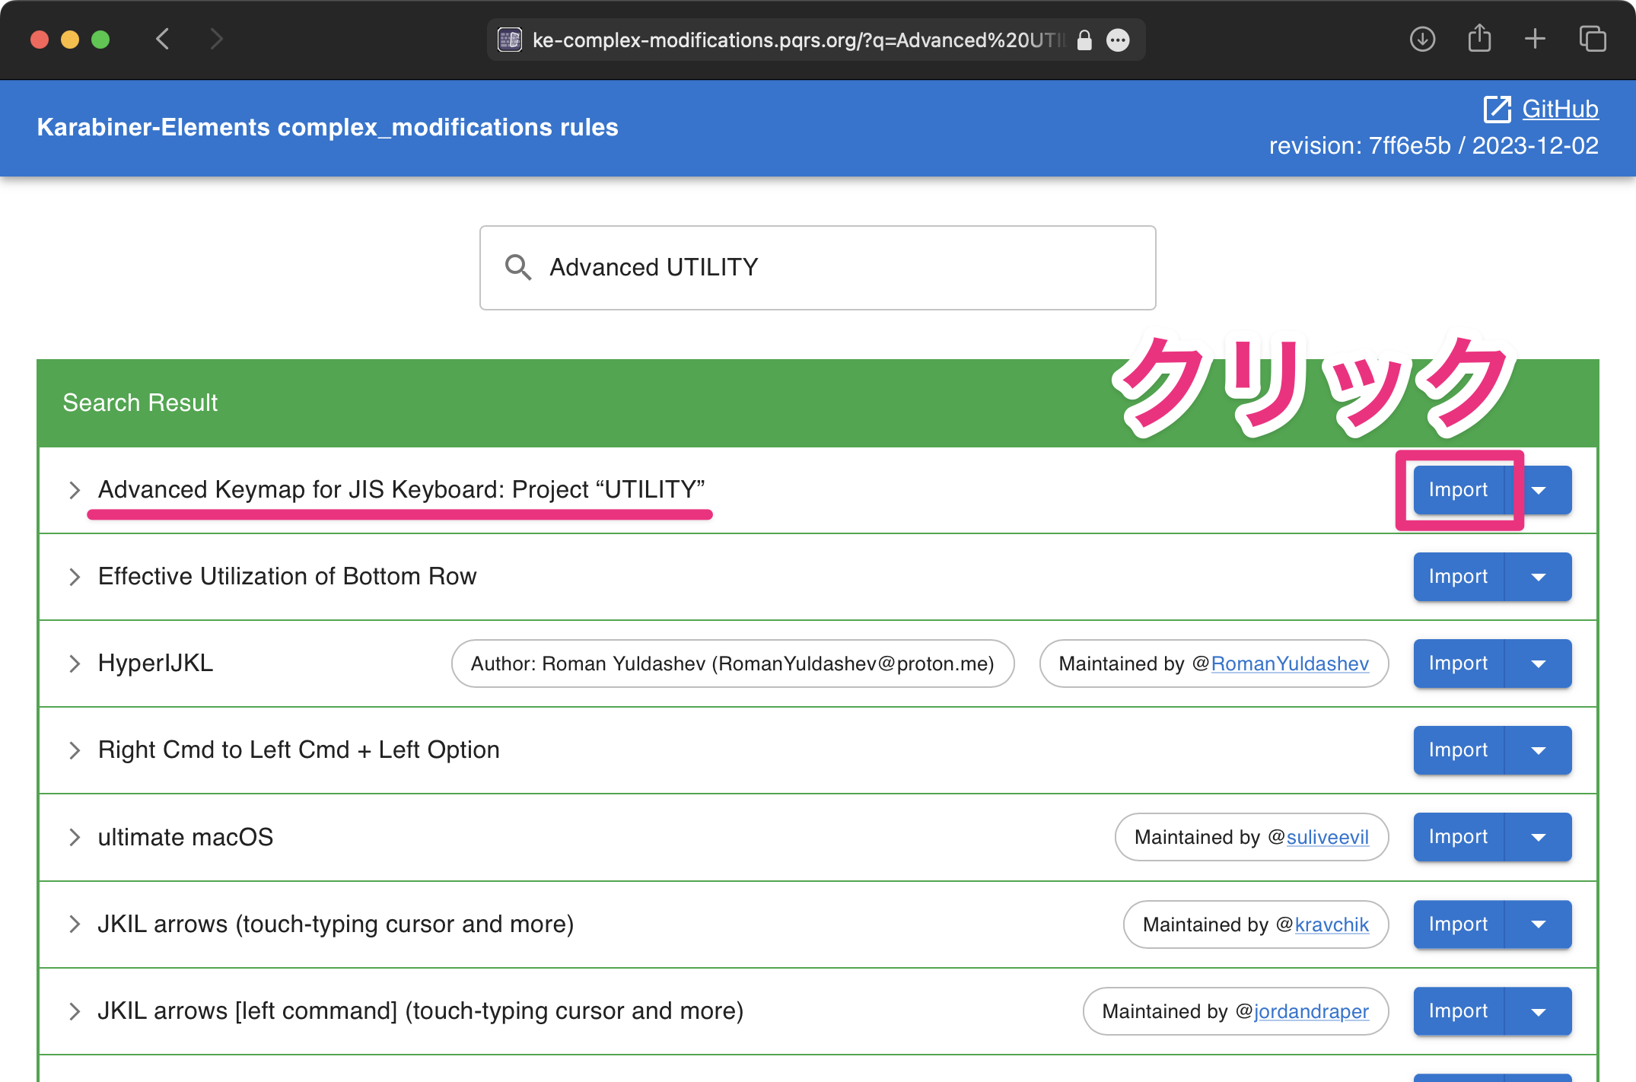The height and width of the screenshot is (1082, 1636).
Task: Click the GitHub external link icon
Action: pyautogui.click(x=1497, y=109)
